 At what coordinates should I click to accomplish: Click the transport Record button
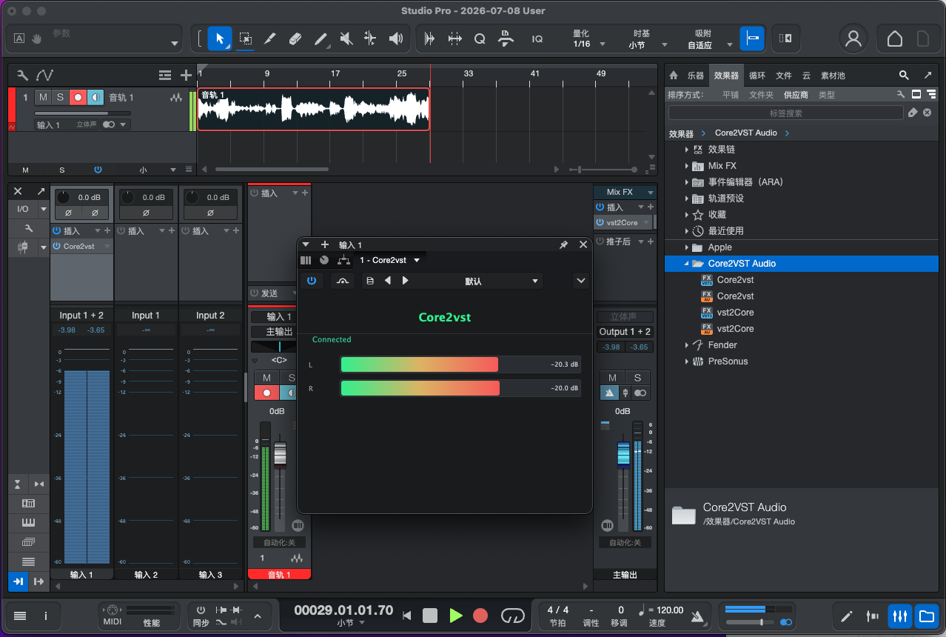click(480, 616)
